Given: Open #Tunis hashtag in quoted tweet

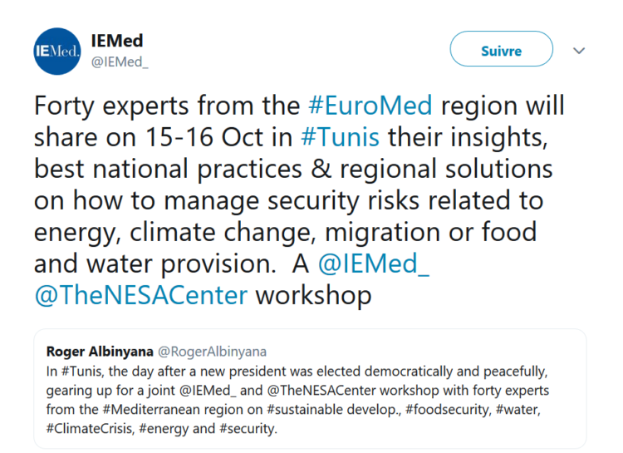Looking at the screenshot, I should point(82,372).
